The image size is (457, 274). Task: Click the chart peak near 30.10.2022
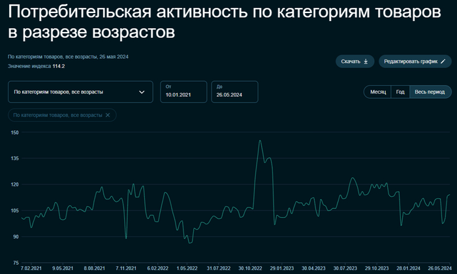[x=260, y=141]
